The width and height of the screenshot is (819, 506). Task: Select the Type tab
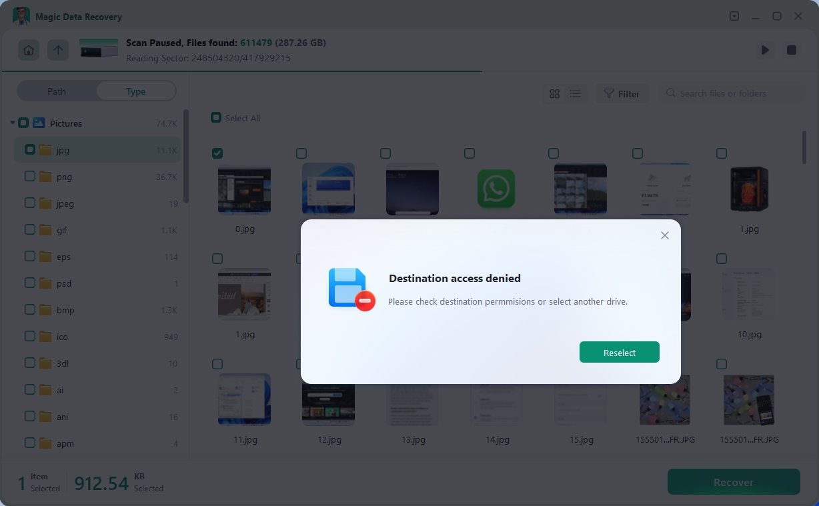point(136,91)
